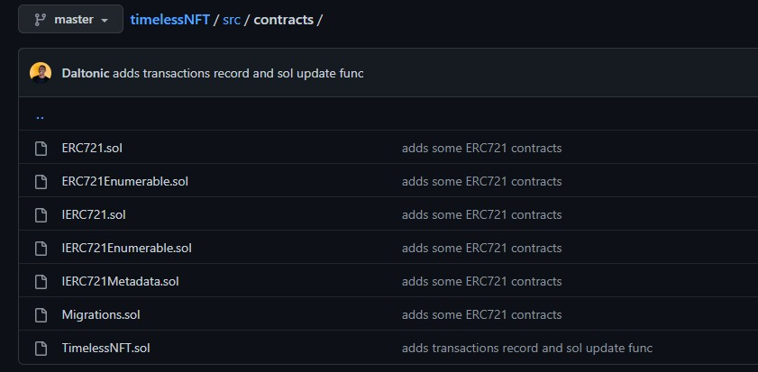Open the Migrations.sol file
The height and width of the screenshot is (372, 758).
[x=101, y=314]
